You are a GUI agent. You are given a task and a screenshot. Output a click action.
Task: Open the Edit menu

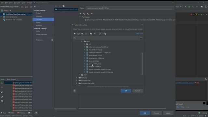coord(6,3)
